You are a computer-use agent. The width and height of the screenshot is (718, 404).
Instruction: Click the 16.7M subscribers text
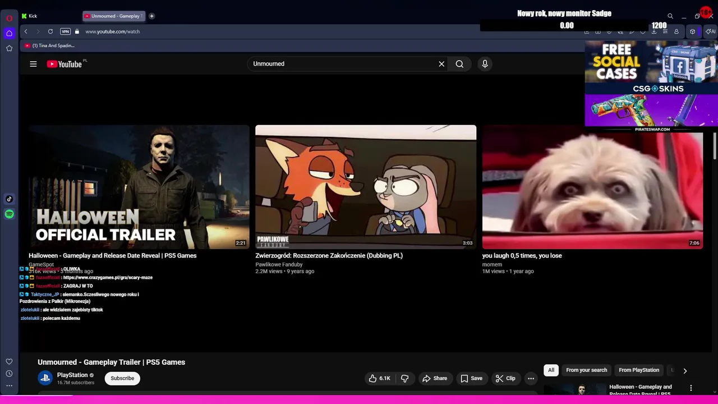76,383
